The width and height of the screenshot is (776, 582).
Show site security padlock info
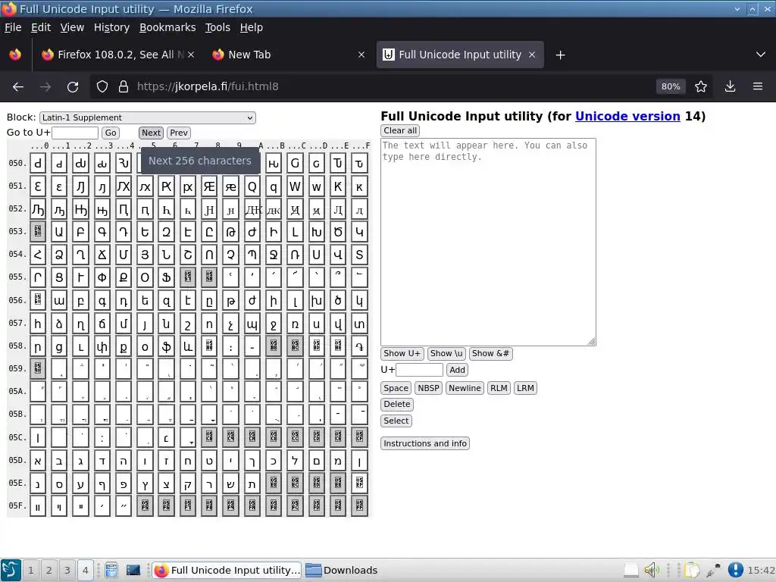124,86
